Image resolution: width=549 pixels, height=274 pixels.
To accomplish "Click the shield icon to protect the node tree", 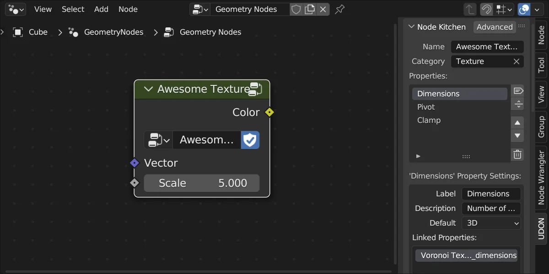I will click(x=296, y=9).
